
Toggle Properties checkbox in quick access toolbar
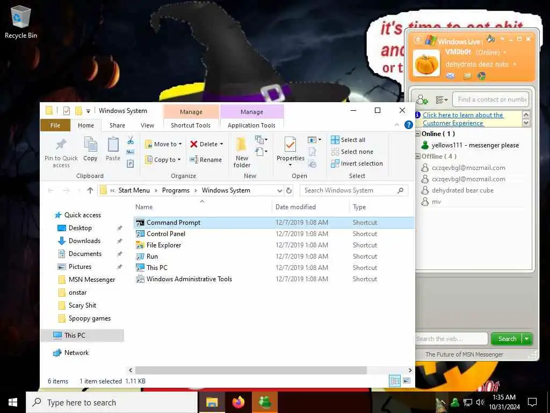(x=66, y=111)
